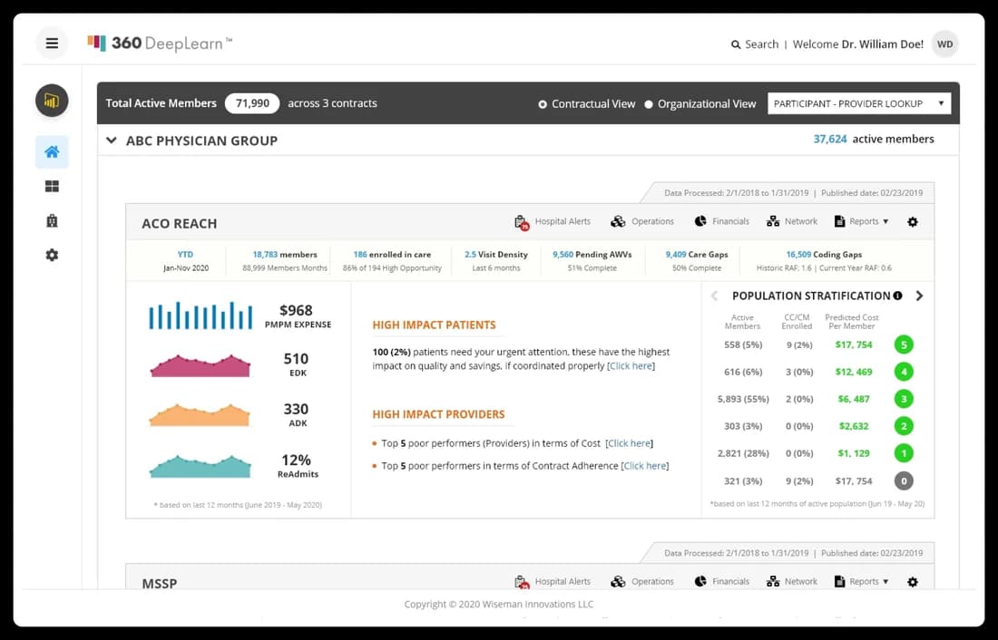Open ACO REACH Operations icon
This screenshot has height=640, width=998.
pyautogui.click(x=618, y=221)
